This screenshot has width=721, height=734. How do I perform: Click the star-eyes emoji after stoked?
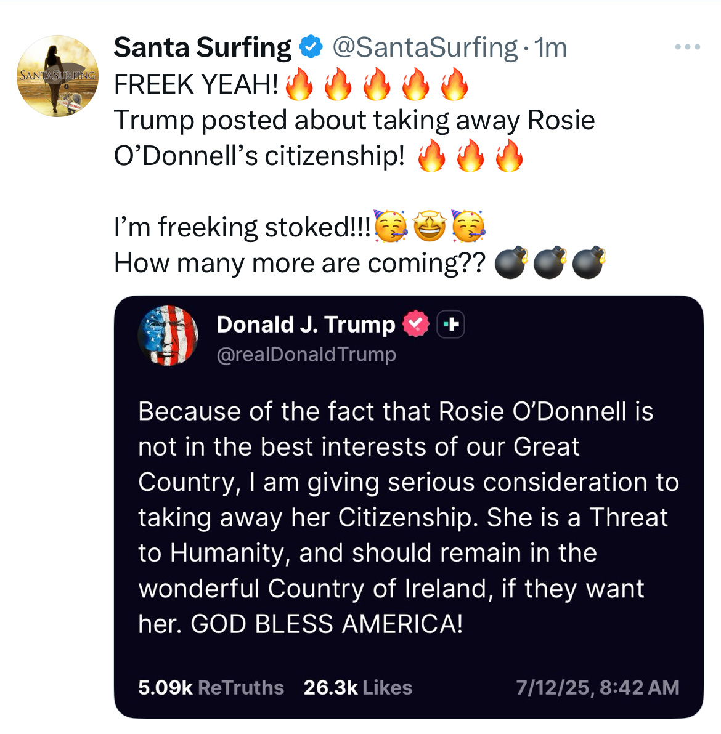pyautogui.click(x=430, y=227)
